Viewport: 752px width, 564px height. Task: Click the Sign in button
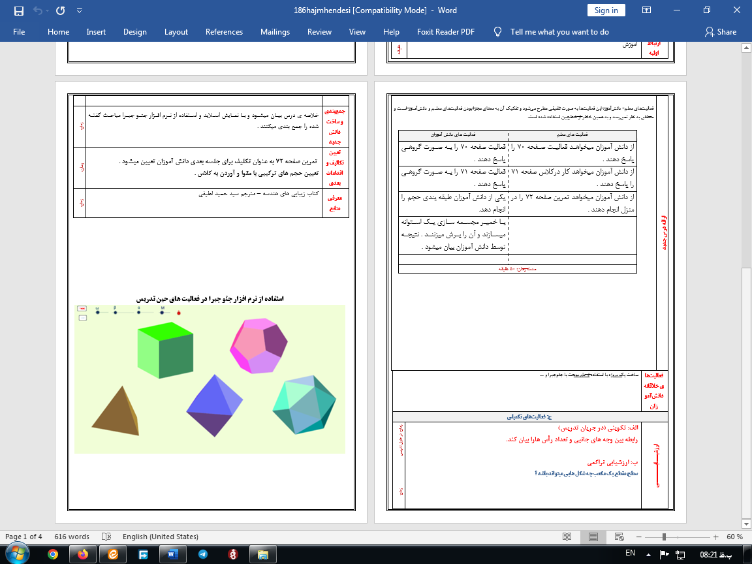pyautogui.click(x=606, y=10)
